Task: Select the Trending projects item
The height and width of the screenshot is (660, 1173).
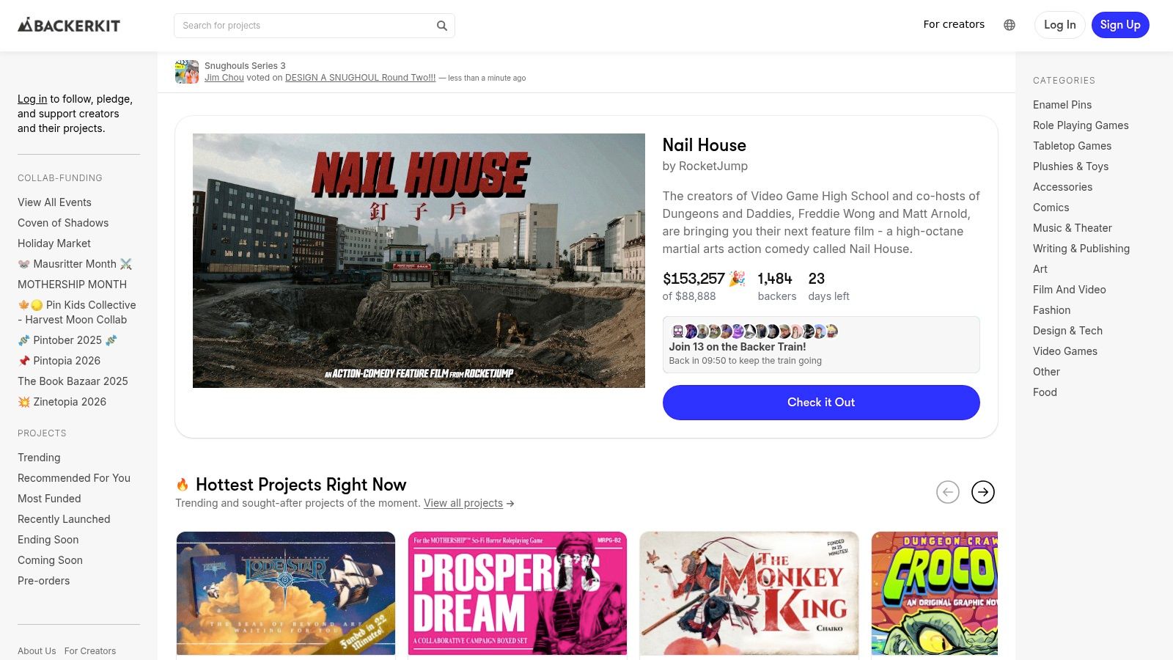Action: click(39, 458)
